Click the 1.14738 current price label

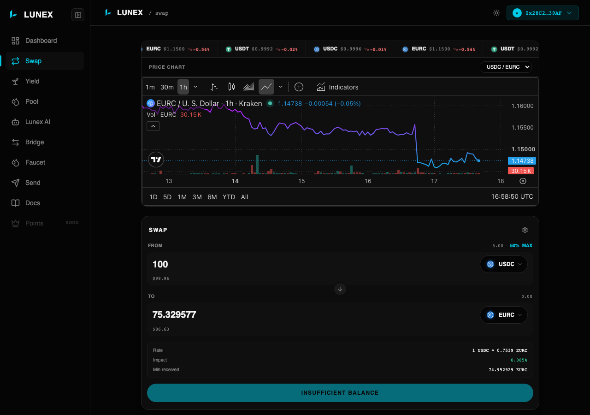pyautogui.click(x=521, y=161)
